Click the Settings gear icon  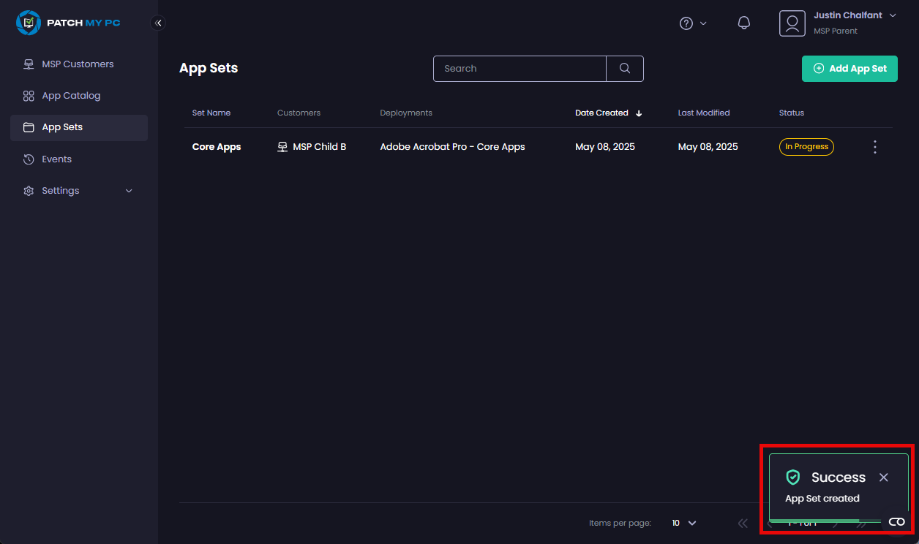pos(28,190)
